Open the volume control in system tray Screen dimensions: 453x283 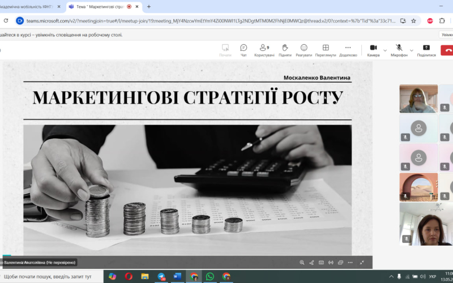coord(423,277)
